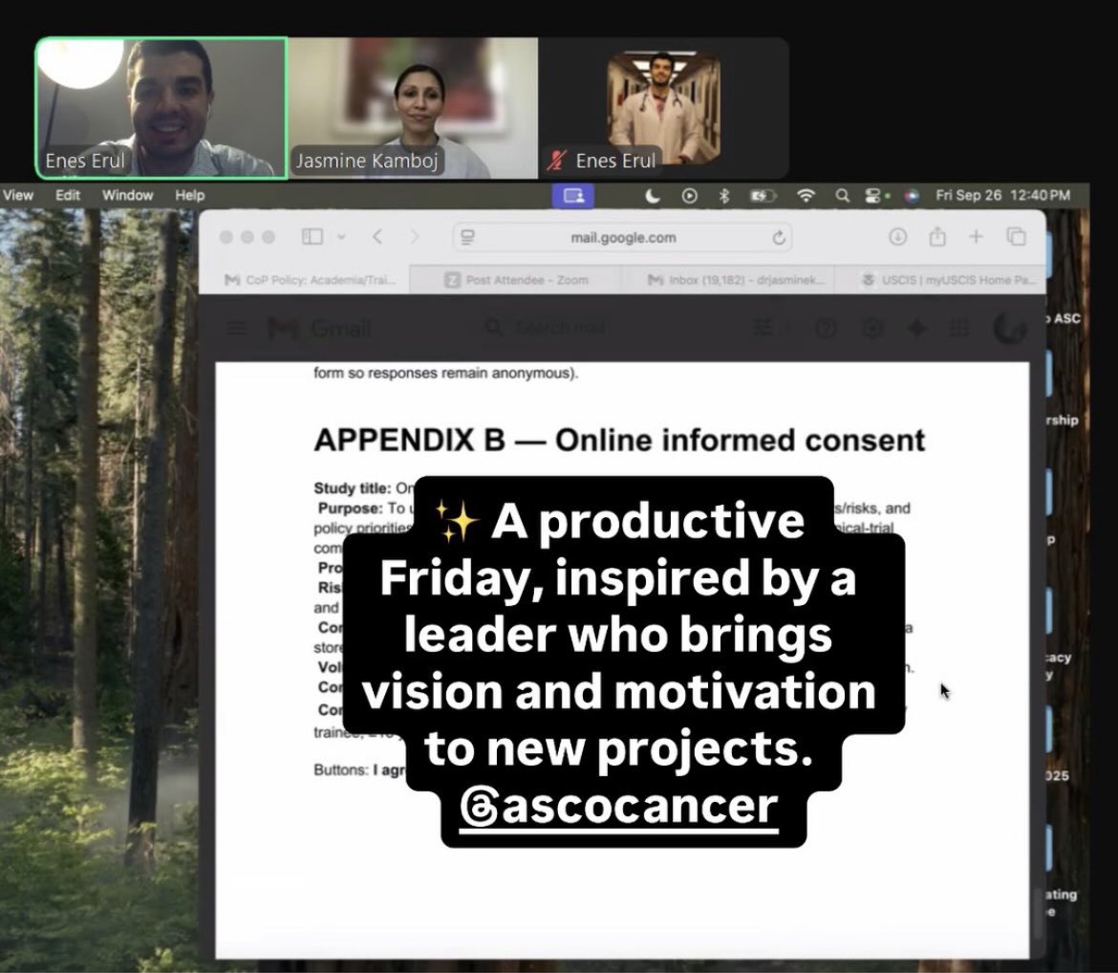Screen dimensions: 1118x973
Task: Open Gmail search options filter icon
Action: coord(763,328)
